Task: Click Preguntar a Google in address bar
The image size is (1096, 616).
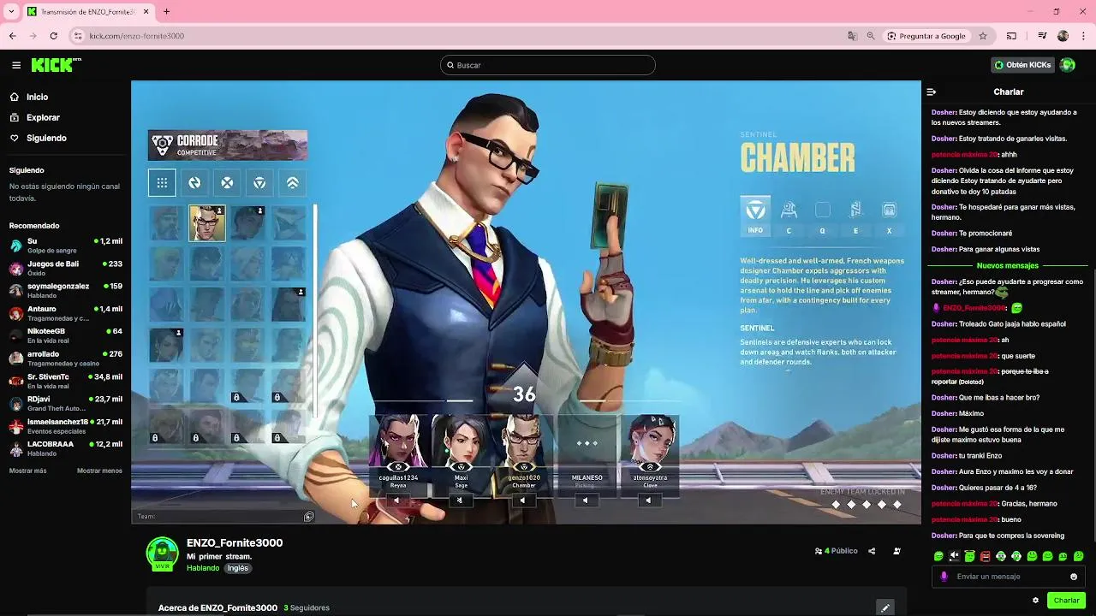Action: pyautogui.click(x=926, y=36)
